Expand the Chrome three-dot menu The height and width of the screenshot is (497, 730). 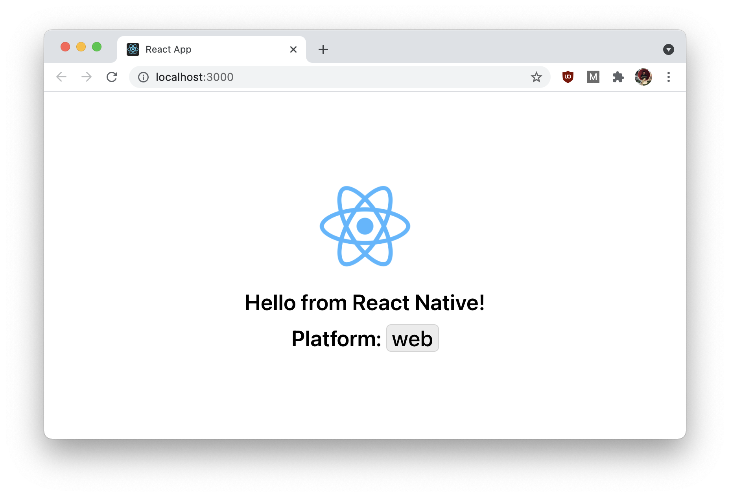click(x=668, y=77)
